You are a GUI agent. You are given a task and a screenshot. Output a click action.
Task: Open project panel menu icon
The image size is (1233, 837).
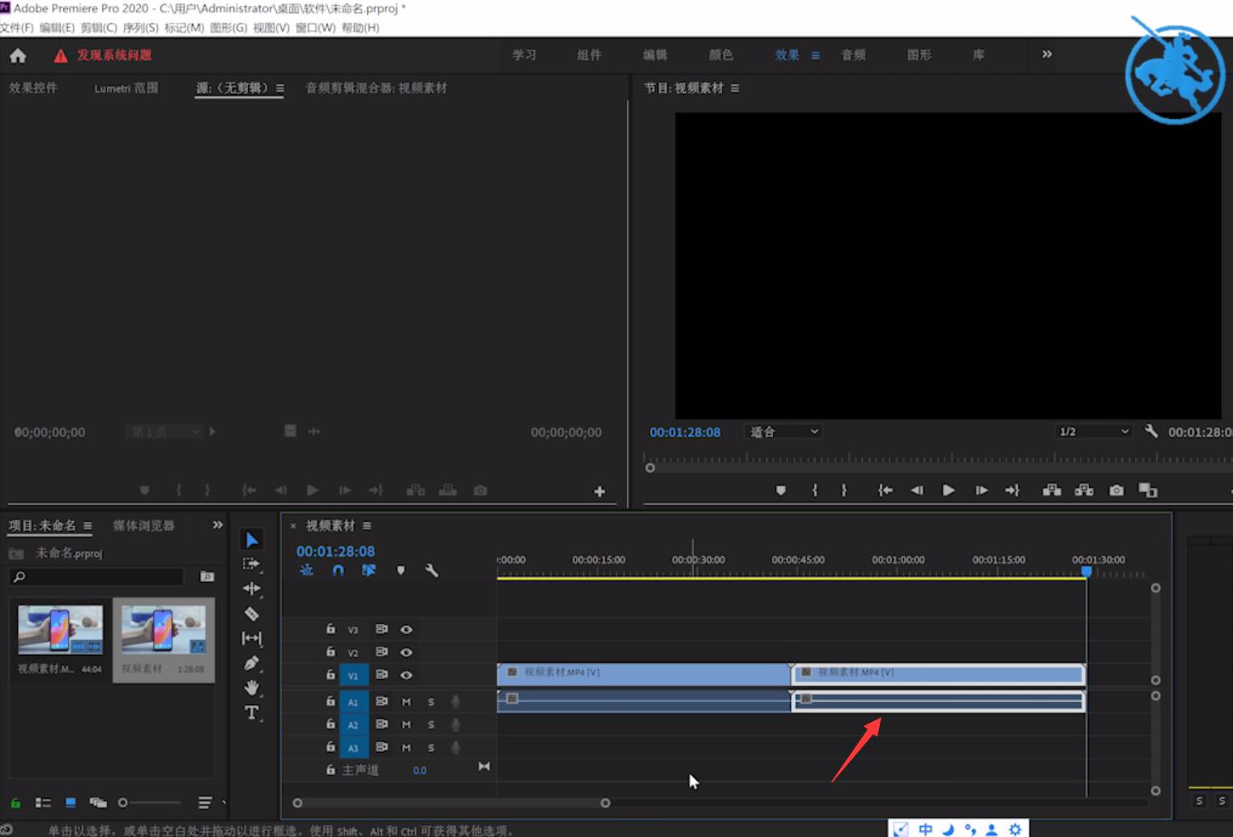point(87,525)
